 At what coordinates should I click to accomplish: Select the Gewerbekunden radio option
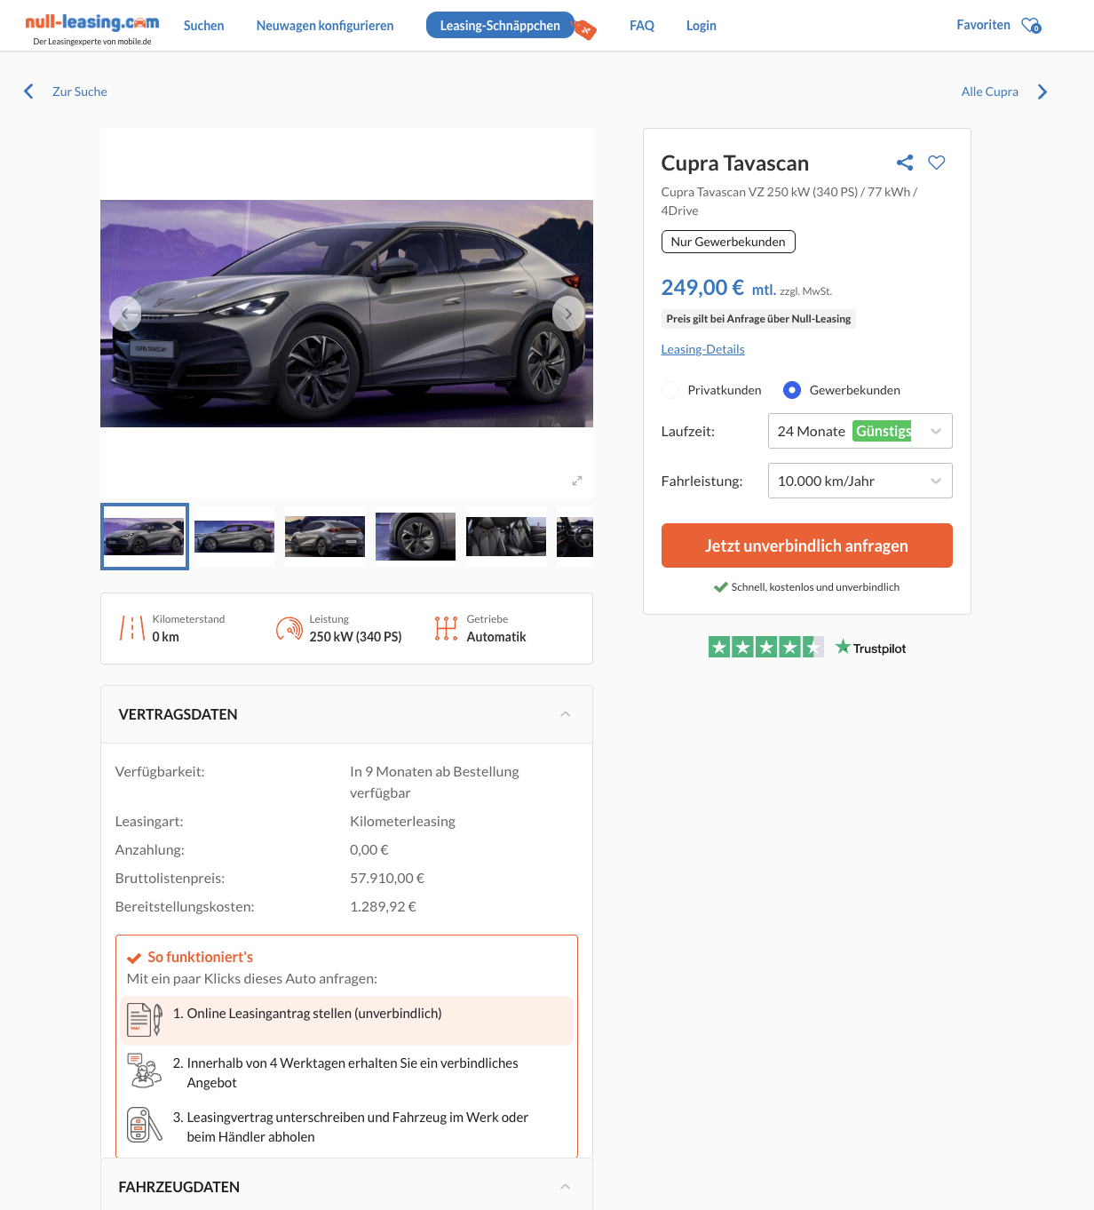point(792,390)
